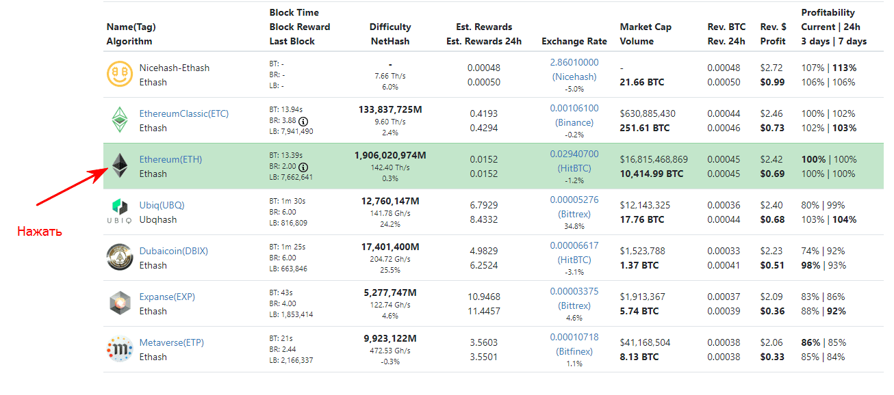The image size is (894, 395).
Task: Click the Market Cap column header
Action: [x=646, y=27]
